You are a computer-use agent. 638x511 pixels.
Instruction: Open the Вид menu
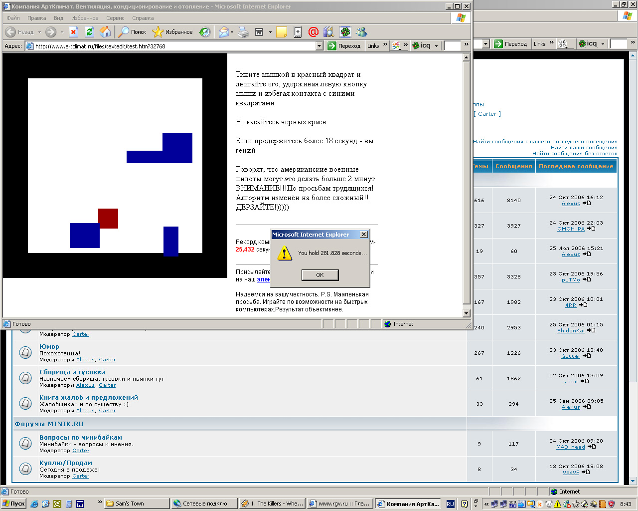(x=58, y=18)
